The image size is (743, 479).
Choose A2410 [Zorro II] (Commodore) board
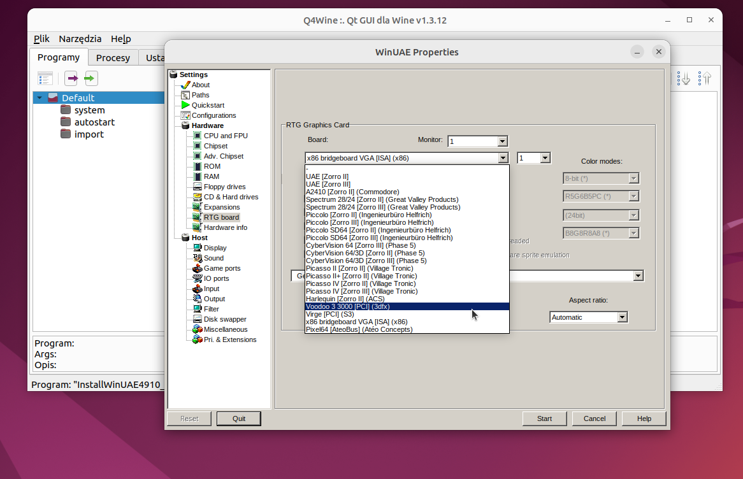pos(407,192)
